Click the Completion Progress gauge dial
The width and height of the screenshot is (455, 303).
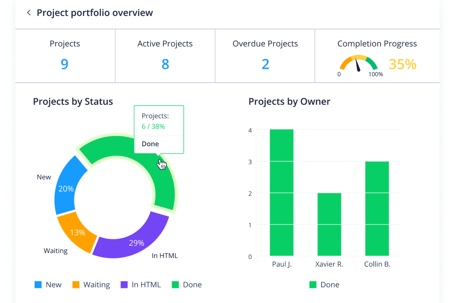click(358, 63)
